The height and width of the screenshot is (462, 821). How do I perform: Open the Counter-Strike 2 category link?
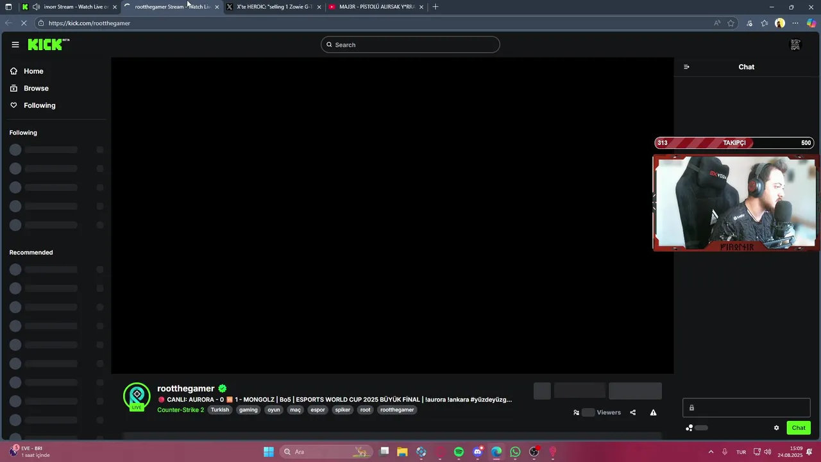180,410
